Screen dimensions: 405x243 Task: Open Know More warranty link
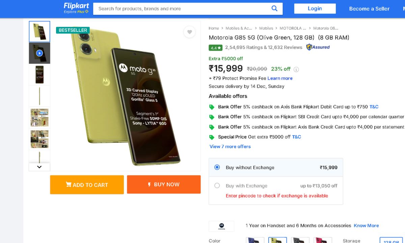[x=366, y=225]
